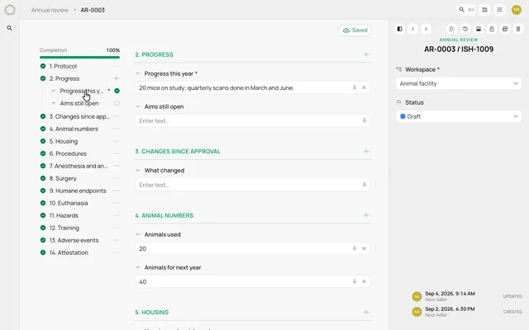This screenshot has height=330, width=529.
Task: Click microphone icon in Animals for next year field
Action: pos(355,281)
